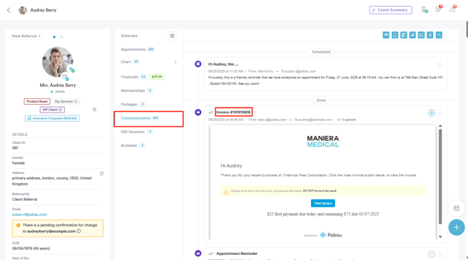Open the Client Summary AI panel

click(x=390, y=10)
